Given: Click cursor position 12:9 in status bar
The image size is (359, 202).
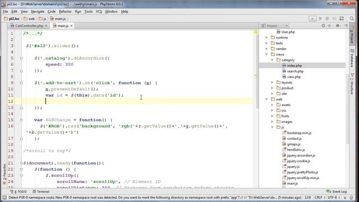Looking at the screenshot, I should point(308,198).
